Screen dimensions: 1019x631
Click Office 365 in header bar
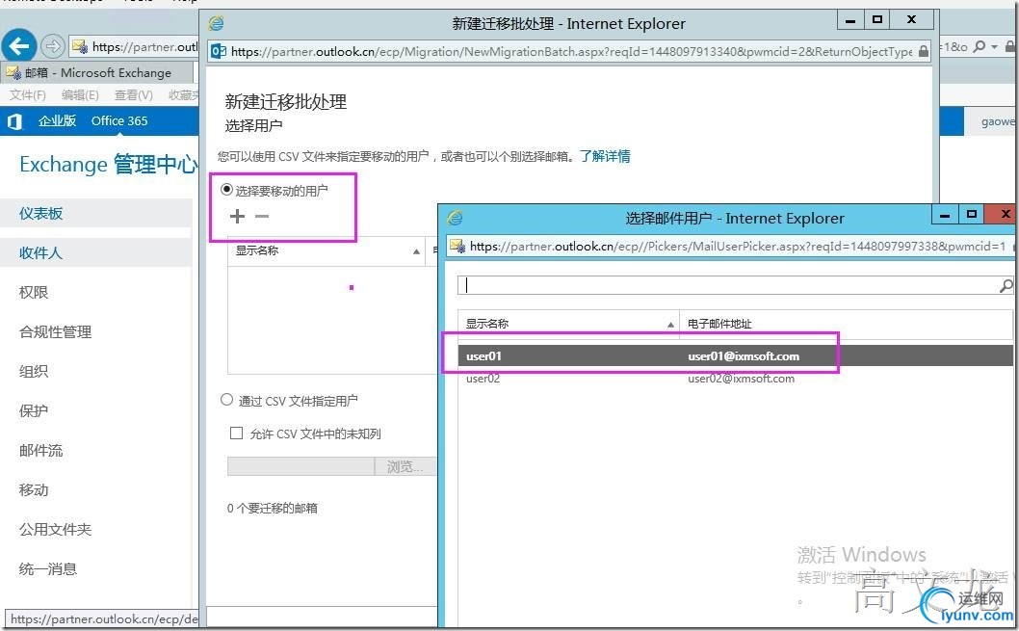pos(119,120)
